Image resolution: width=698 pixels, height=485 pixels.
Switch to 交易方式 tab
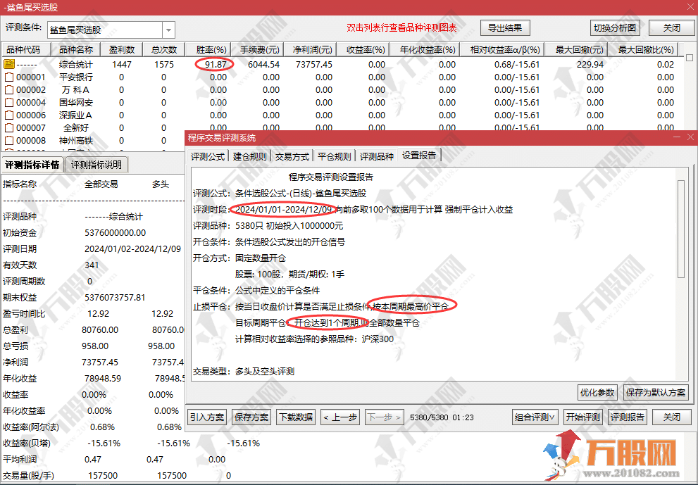[292, 157]
